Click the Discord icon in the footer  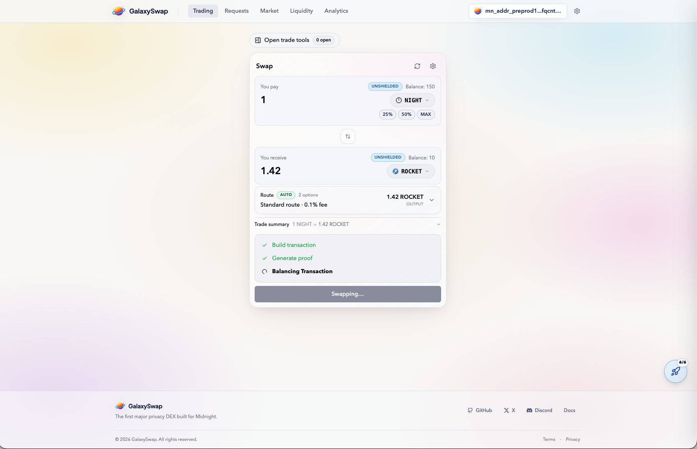[x=529, y=410]
